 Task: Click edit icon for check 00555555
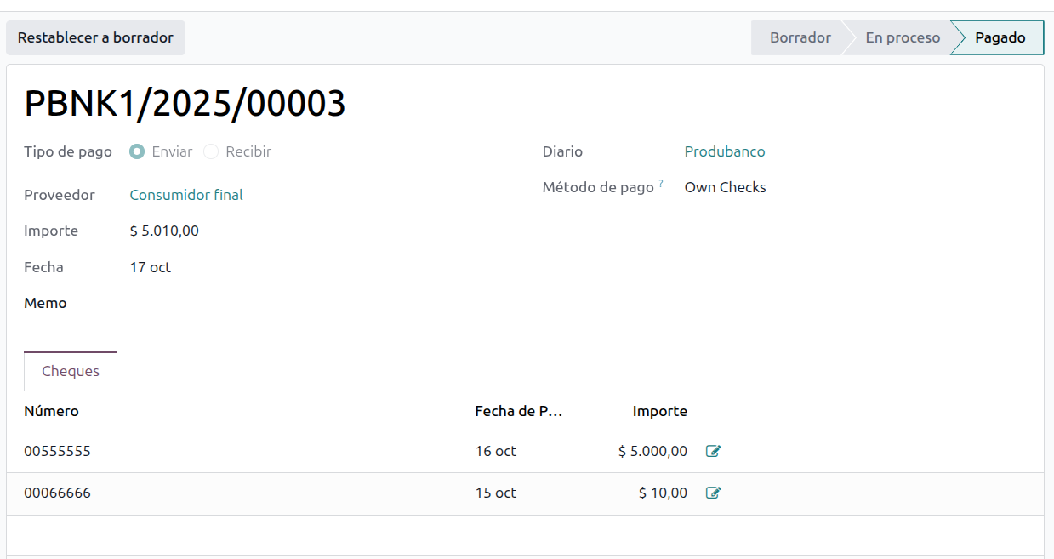coord(713,452)
